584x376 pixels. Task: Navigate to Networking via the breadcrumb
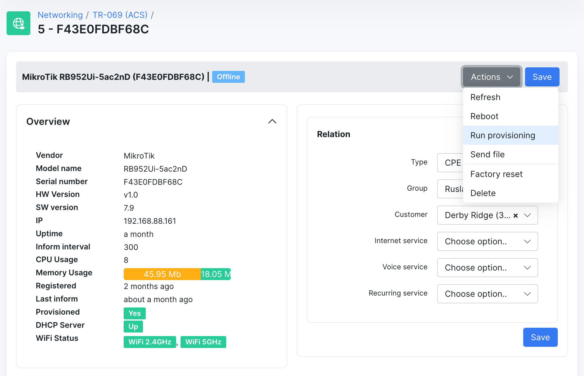pyautogui.click(x=60, y=15)
